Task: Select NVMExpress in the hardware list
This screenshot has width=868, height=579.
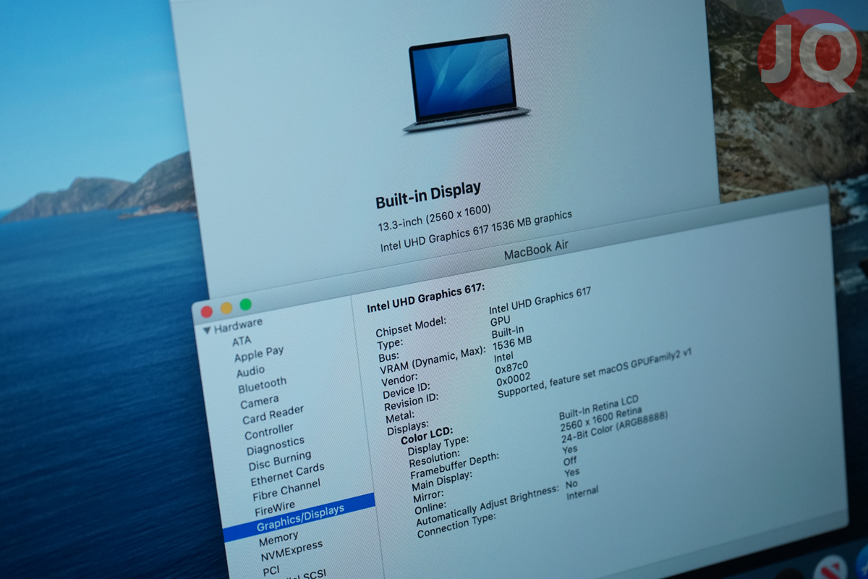Action: (x=292, y=551)
